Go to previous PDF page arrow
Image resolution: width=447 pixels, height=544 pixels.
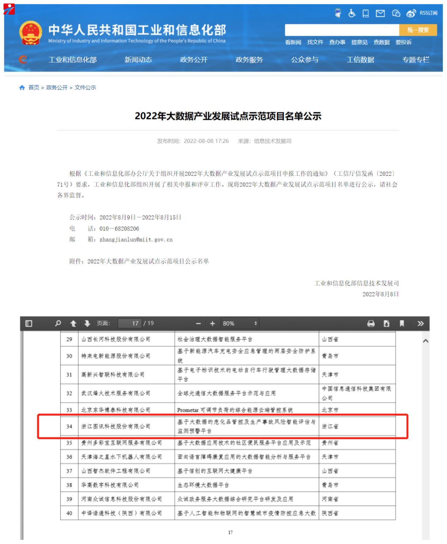pos(73,323)
